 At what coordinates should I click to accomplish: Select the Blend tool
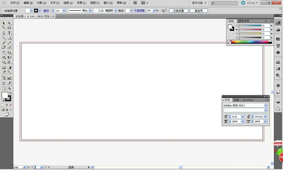tap(9, 72)
